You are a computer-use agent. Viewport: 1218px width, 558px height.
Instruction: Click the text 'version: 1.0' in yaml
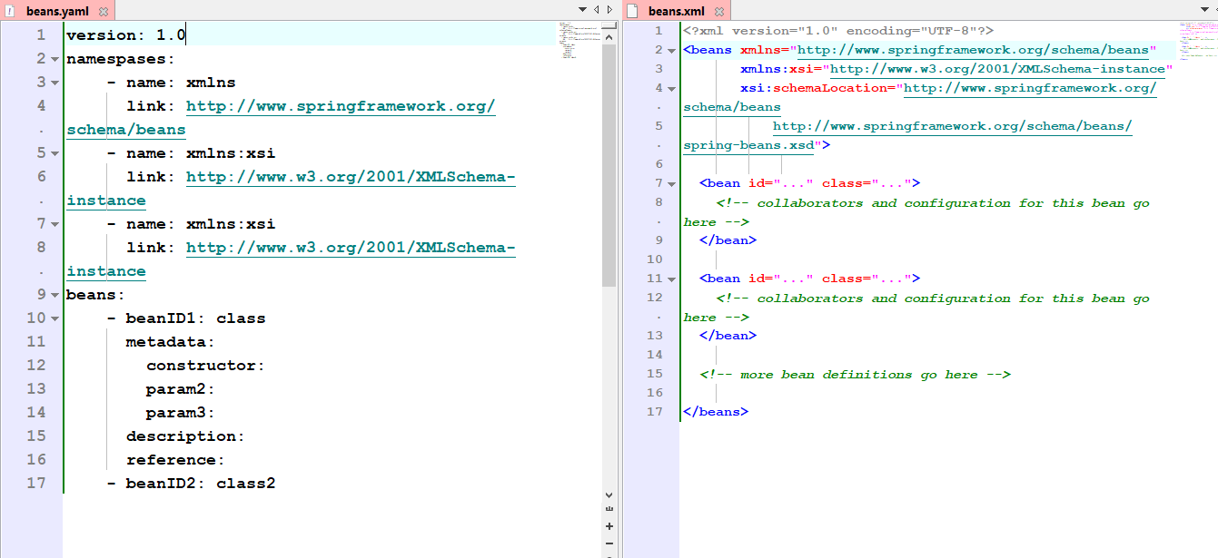click(126, 35)
